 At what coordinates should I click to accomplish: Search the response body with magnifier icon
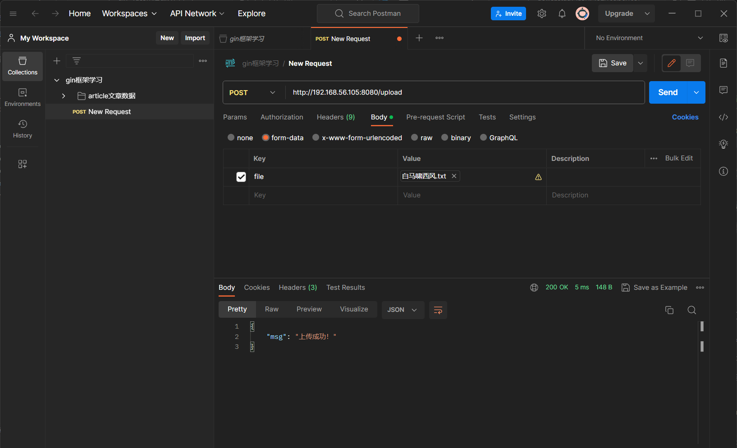(692, 310)
